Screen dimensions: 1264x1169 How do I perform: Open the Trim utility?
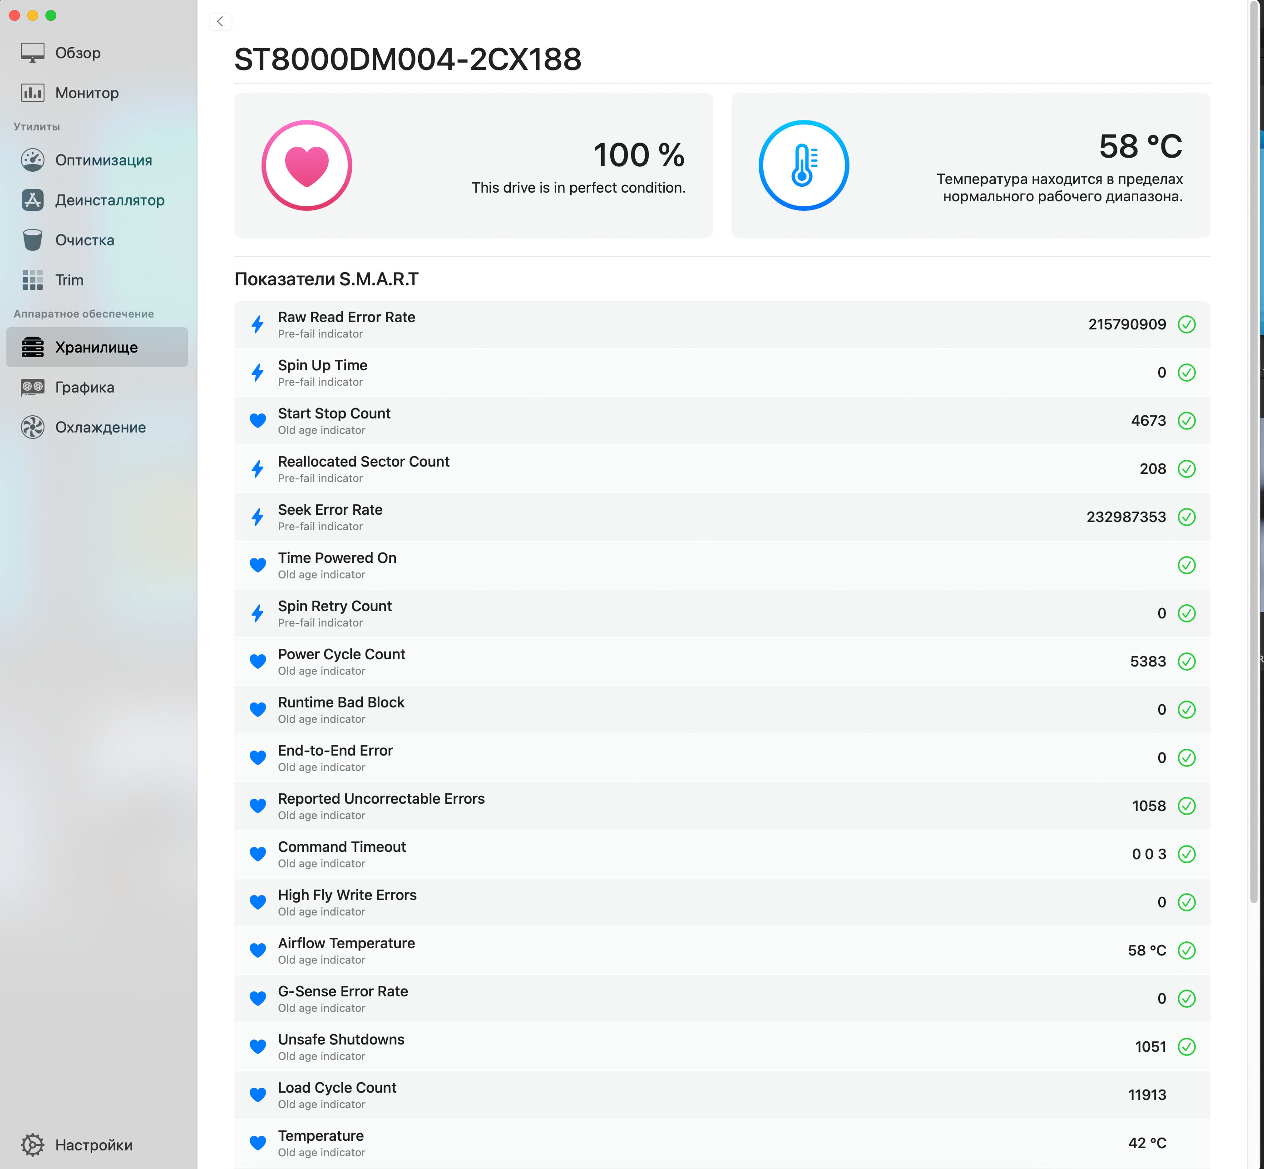coord(97,279)
